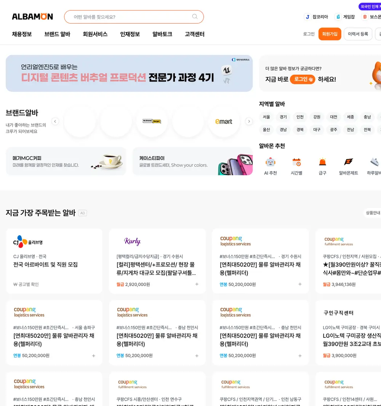Open 브랜드 알바 menu

pyautogui.click(x=57, y=34)
